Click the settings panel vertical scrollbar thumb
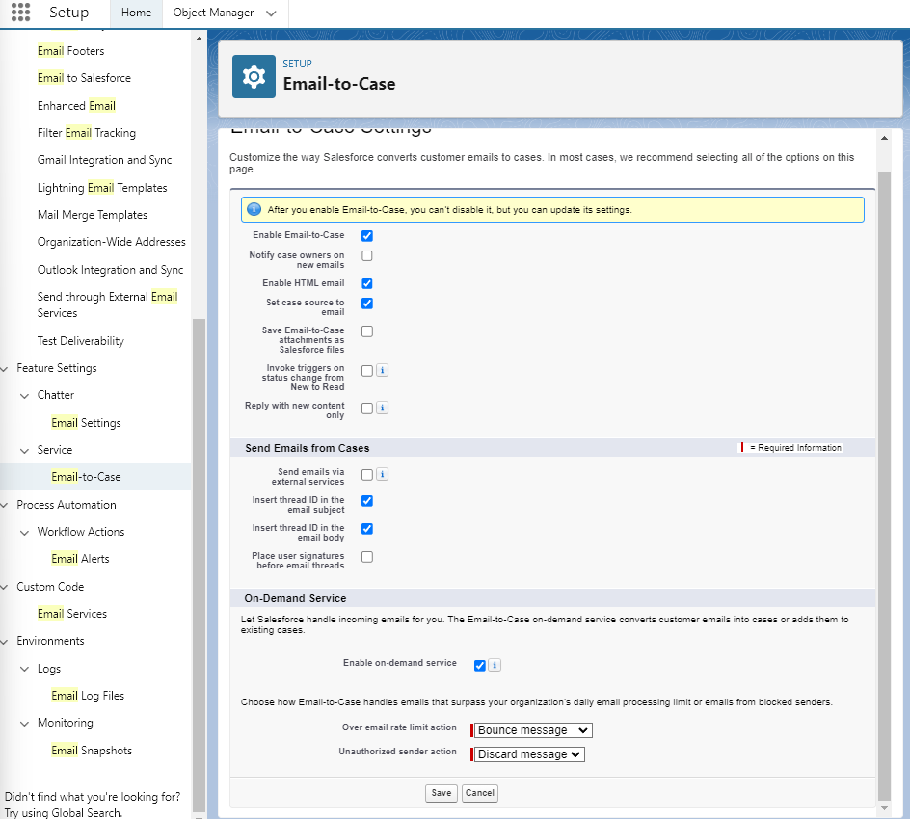910x819 pixels. pyautogui.click(x=884, y=486)
